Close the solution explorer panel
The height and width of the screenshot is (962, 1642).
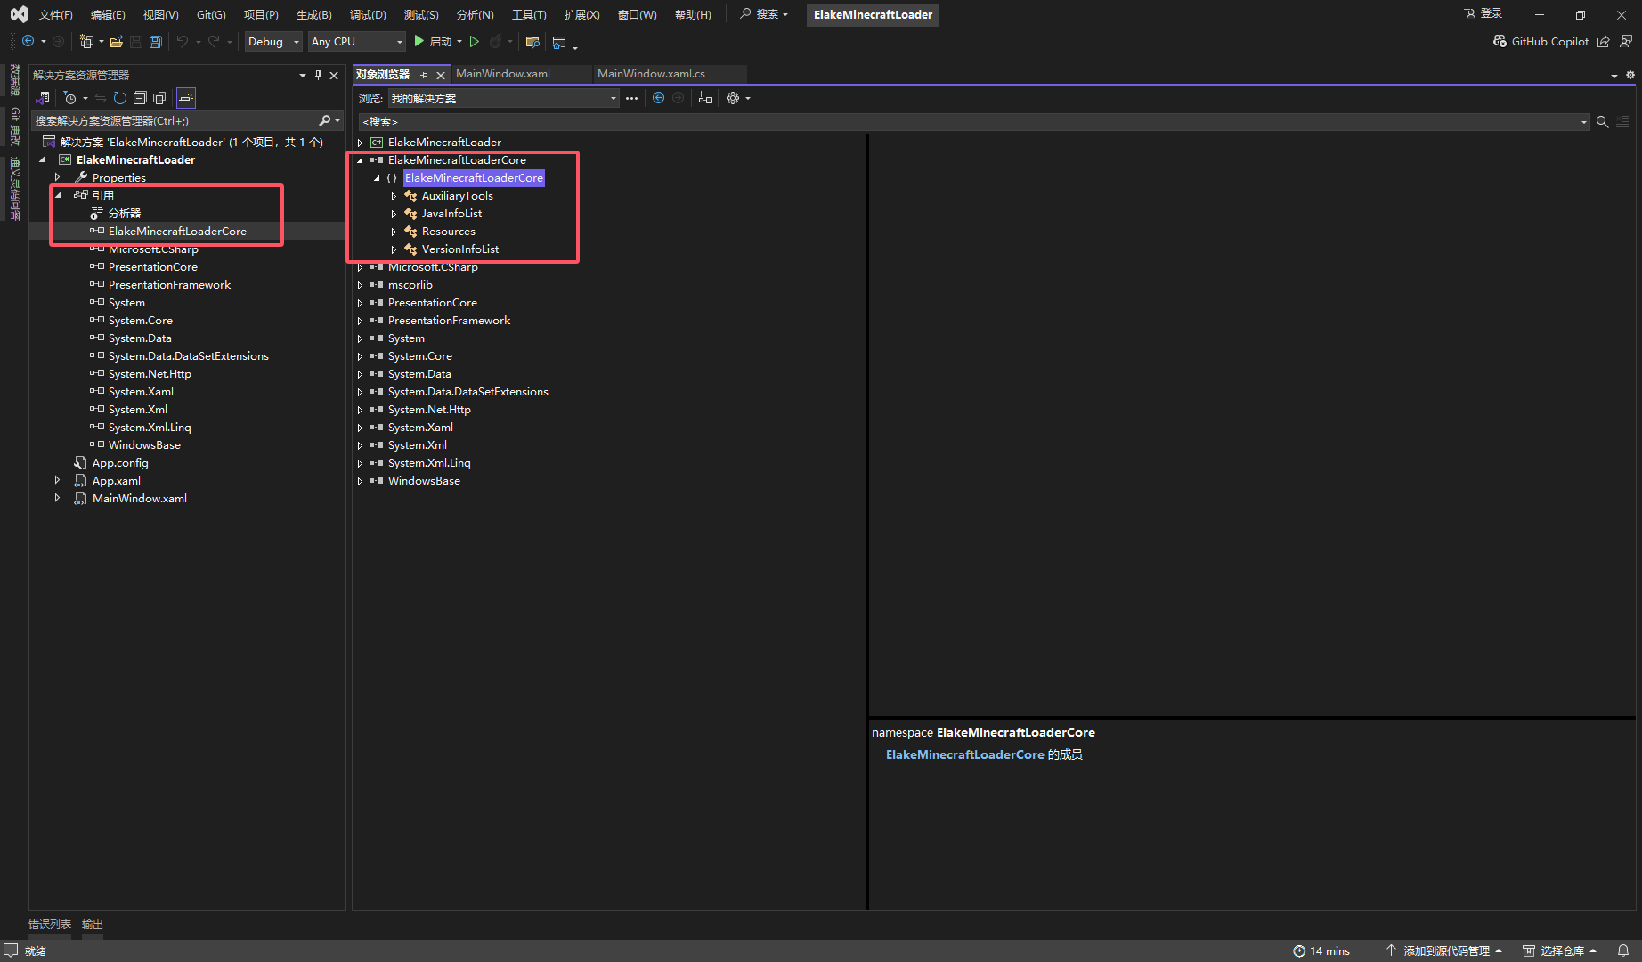point(334,75)
